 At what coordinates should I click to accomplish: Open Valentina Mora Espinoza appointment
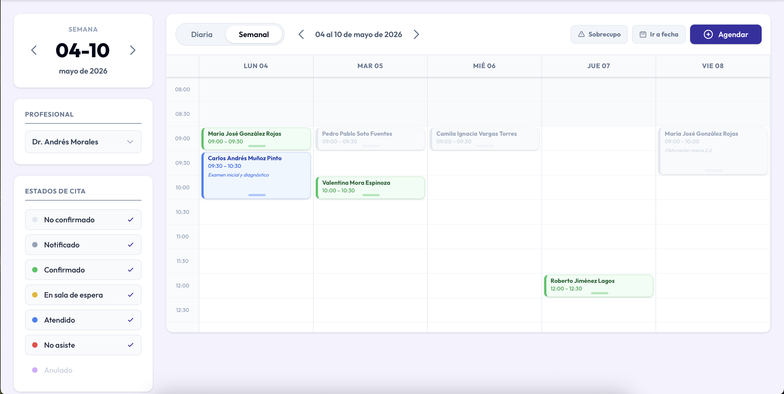point(370,188)
